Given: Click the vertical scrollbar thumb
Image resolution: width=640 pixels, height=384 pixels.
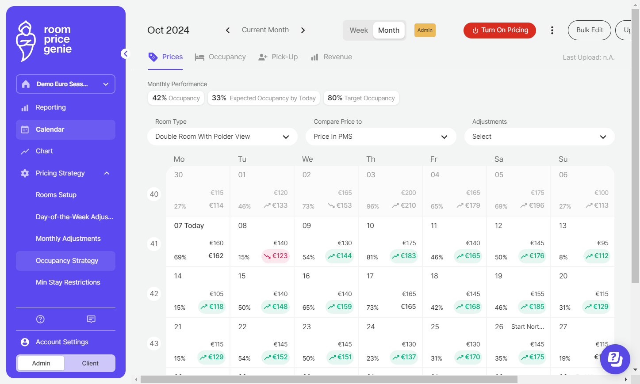Looking at the screenshot, I should 635,146.
